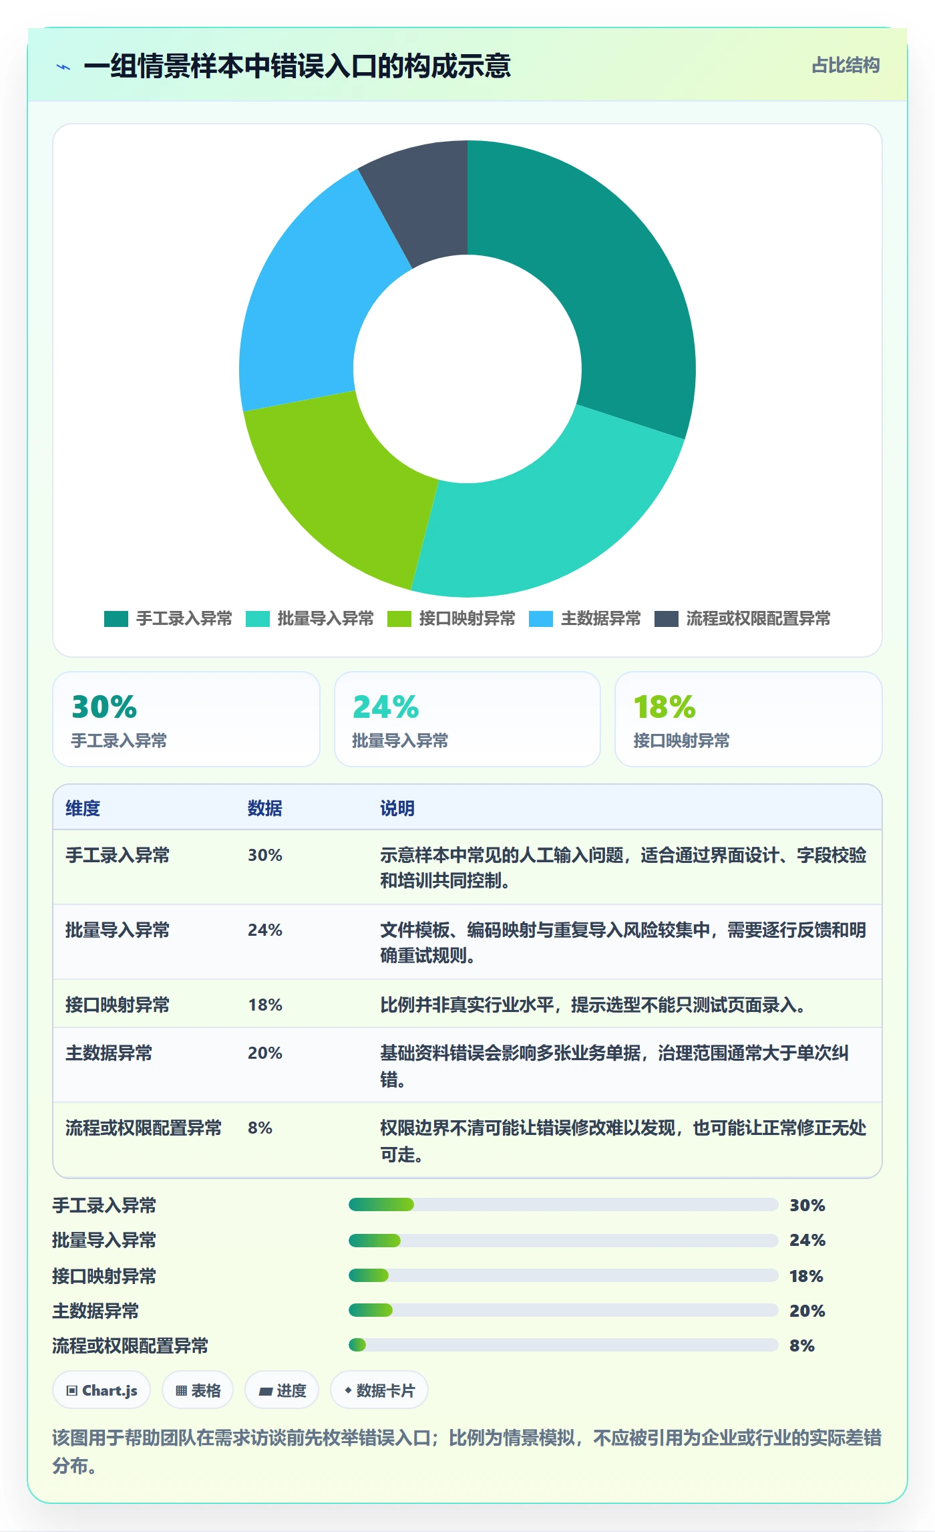The width and height of the screenshot is (935, 1532).
Task: Select 主数据异常 cell in table
Action: (109, 1053)
